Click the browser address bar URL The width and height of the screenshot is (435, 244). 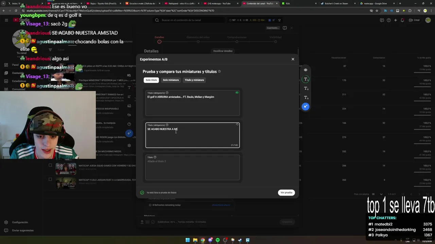point(121,11)
